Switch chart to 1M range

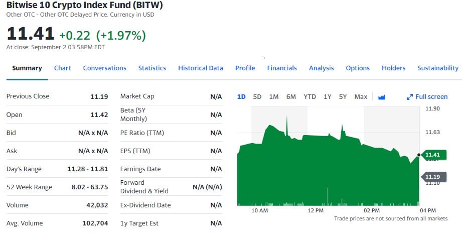[274, 97]
